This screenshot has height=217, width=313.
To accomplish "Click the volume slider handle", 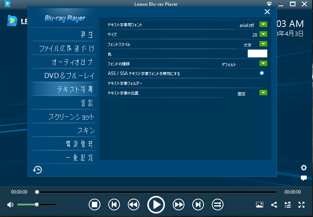I will tap(36, 205).
